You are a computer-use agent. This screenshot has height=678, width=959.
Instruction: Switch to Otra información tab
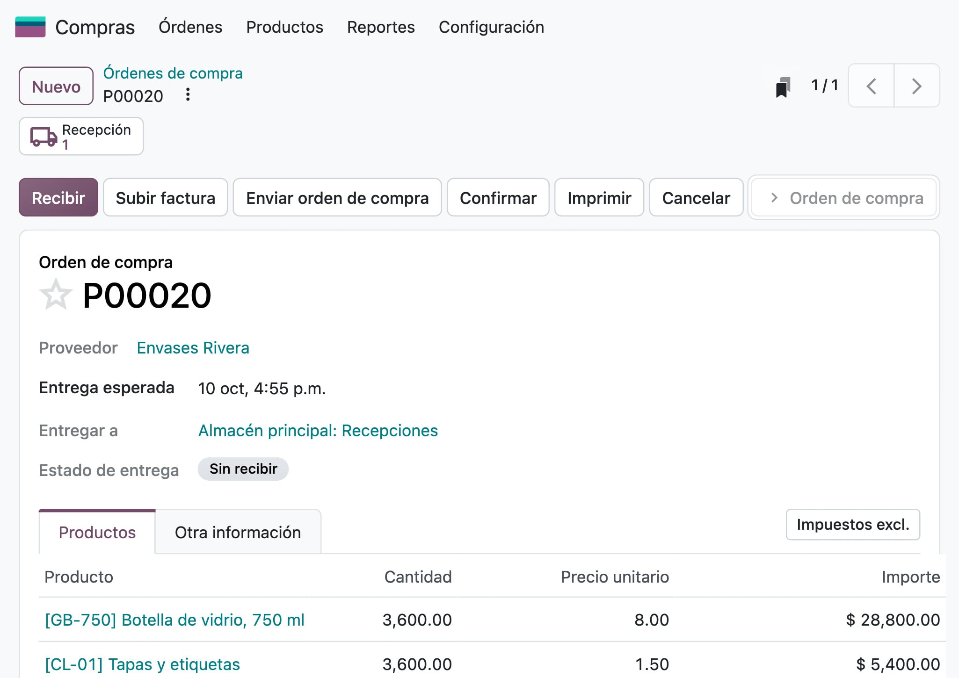(x=238, y=532)
